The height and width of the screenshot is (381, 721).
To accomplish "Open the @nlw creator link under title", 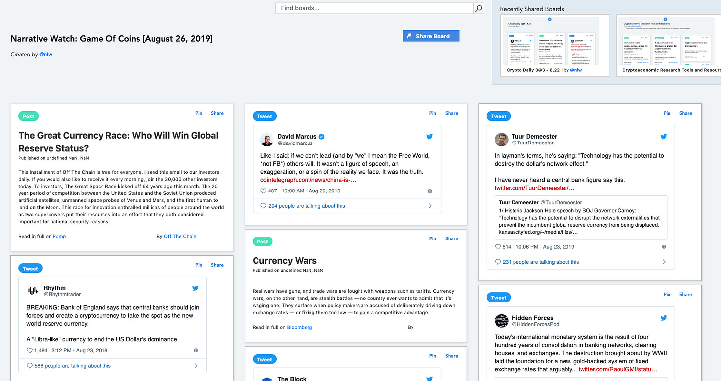I will click(46, 54).
